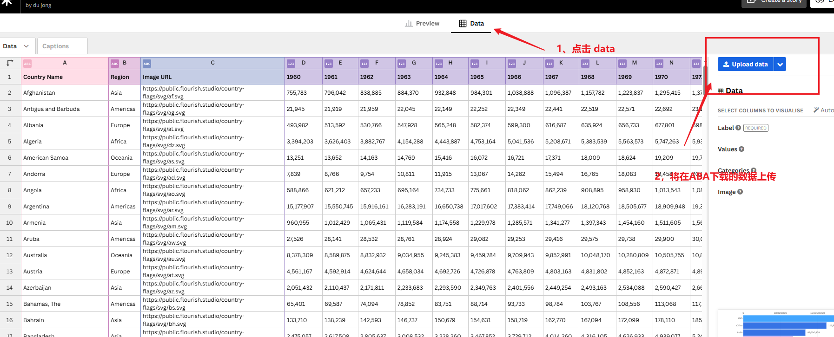Click the 123 type icon in column J header
834x337 pixels.
pyautogui.click(x=512, y=64)
